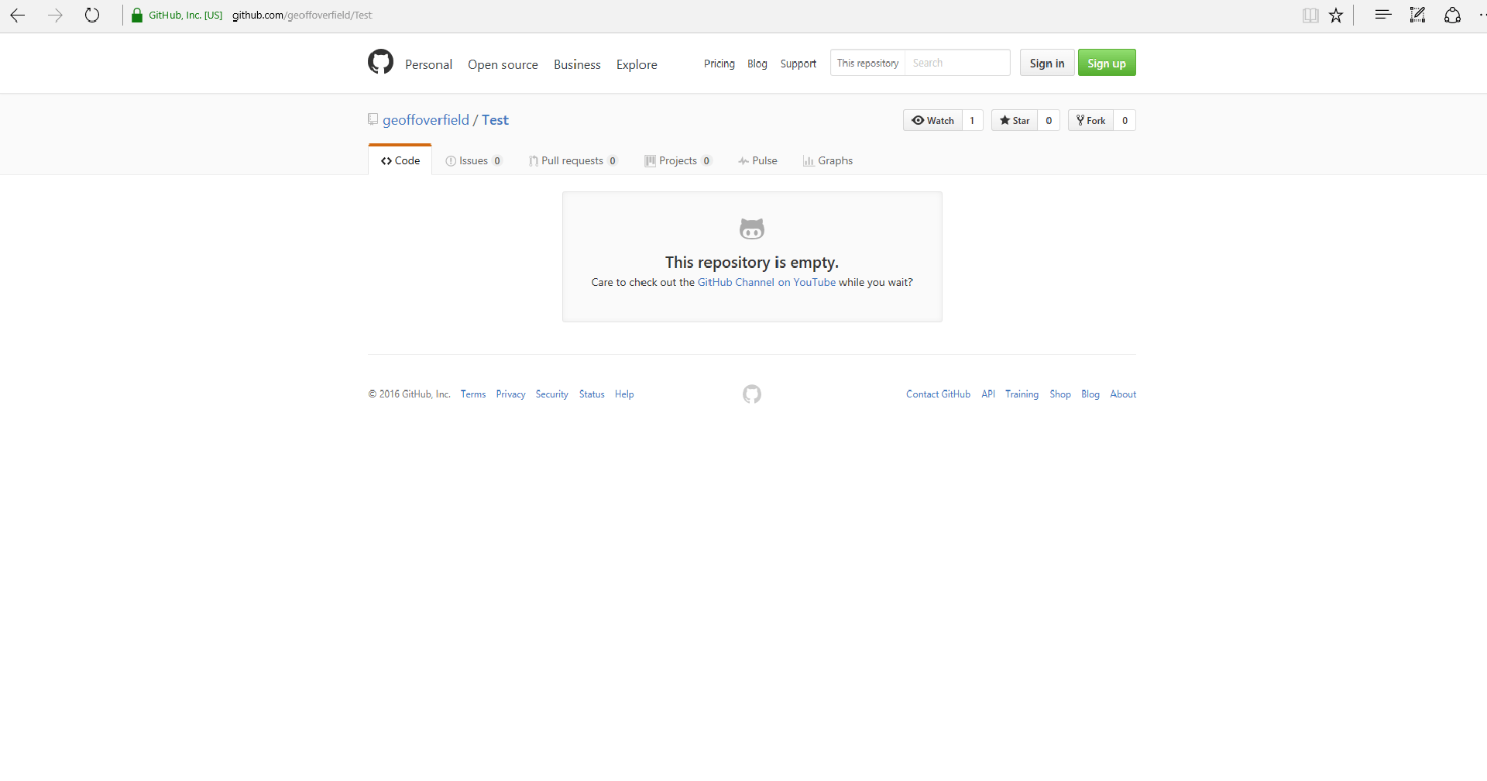Click the repository book icon beside geoffoverfield
Image resolution: width=1487 pixels, height=781 pixels.
click(x=373, y=119)
